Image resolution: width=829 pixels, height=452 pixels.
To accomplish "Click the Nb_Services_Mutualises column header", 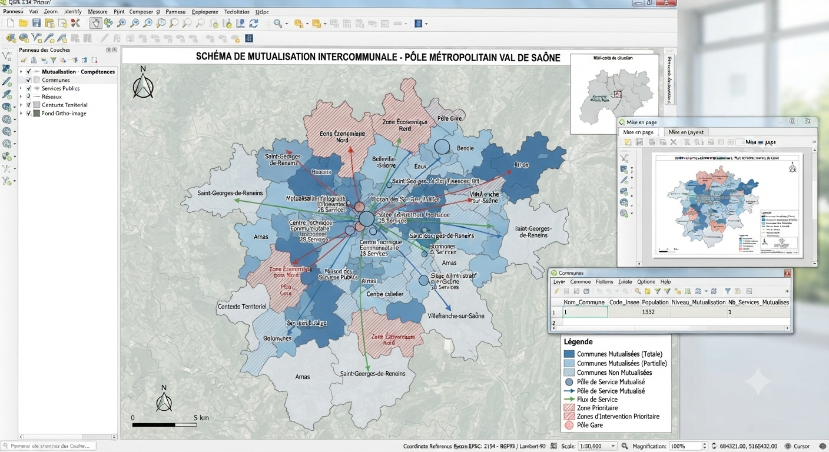I will pyautogui.click(x=758, y=303).
